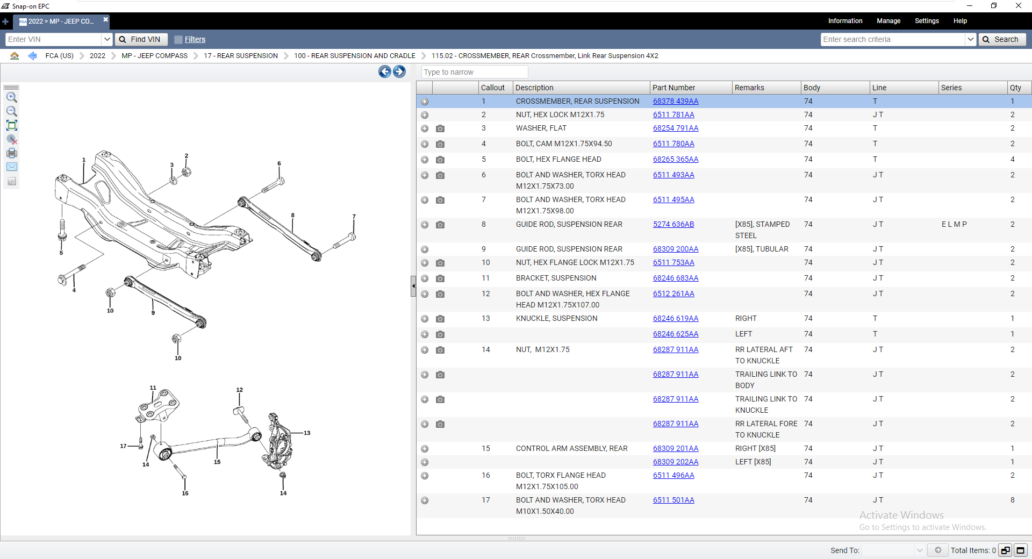The image size is (1032, 559).
Task: Open the Information menu
Action: (845, 21)
